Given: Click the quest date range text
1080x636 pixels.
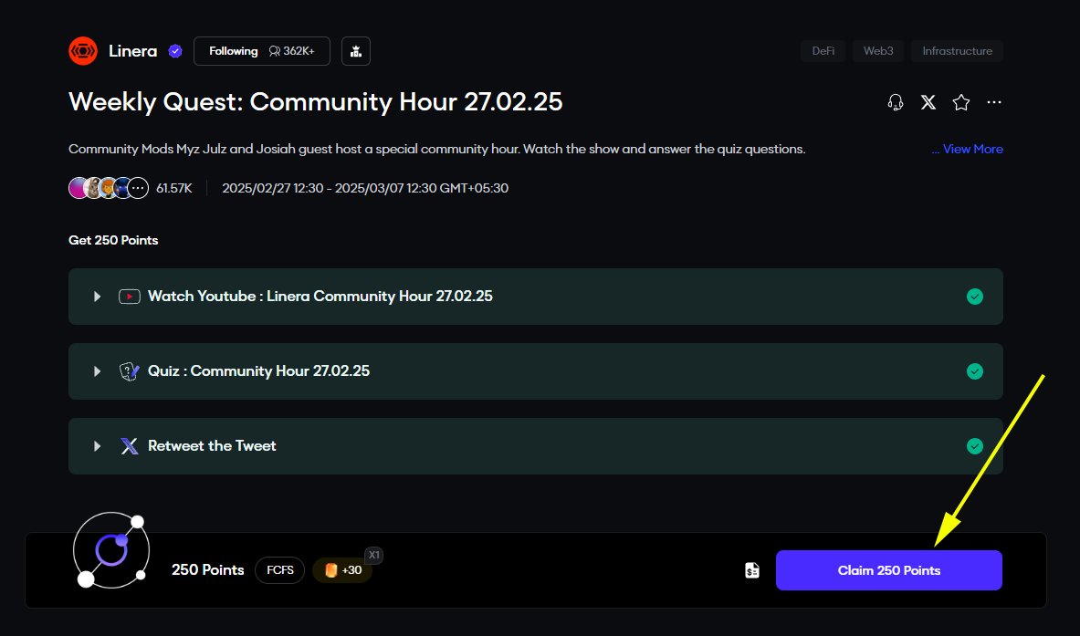Looking at the screenshot, I should coord(365,188).
